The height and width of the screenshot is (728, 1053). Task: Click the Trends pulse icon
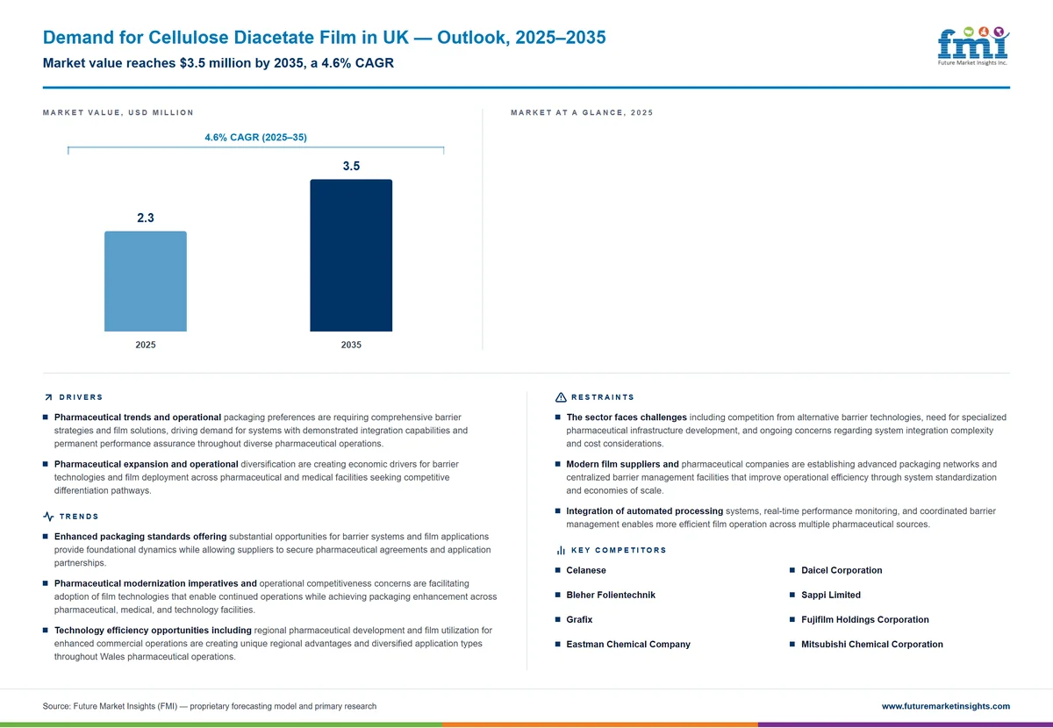(x=48, y=517)
